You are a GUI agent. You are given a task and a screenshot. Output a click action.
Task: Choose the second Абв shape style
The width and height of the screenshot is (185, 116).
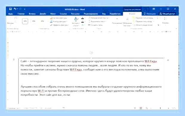coord(34,21)
